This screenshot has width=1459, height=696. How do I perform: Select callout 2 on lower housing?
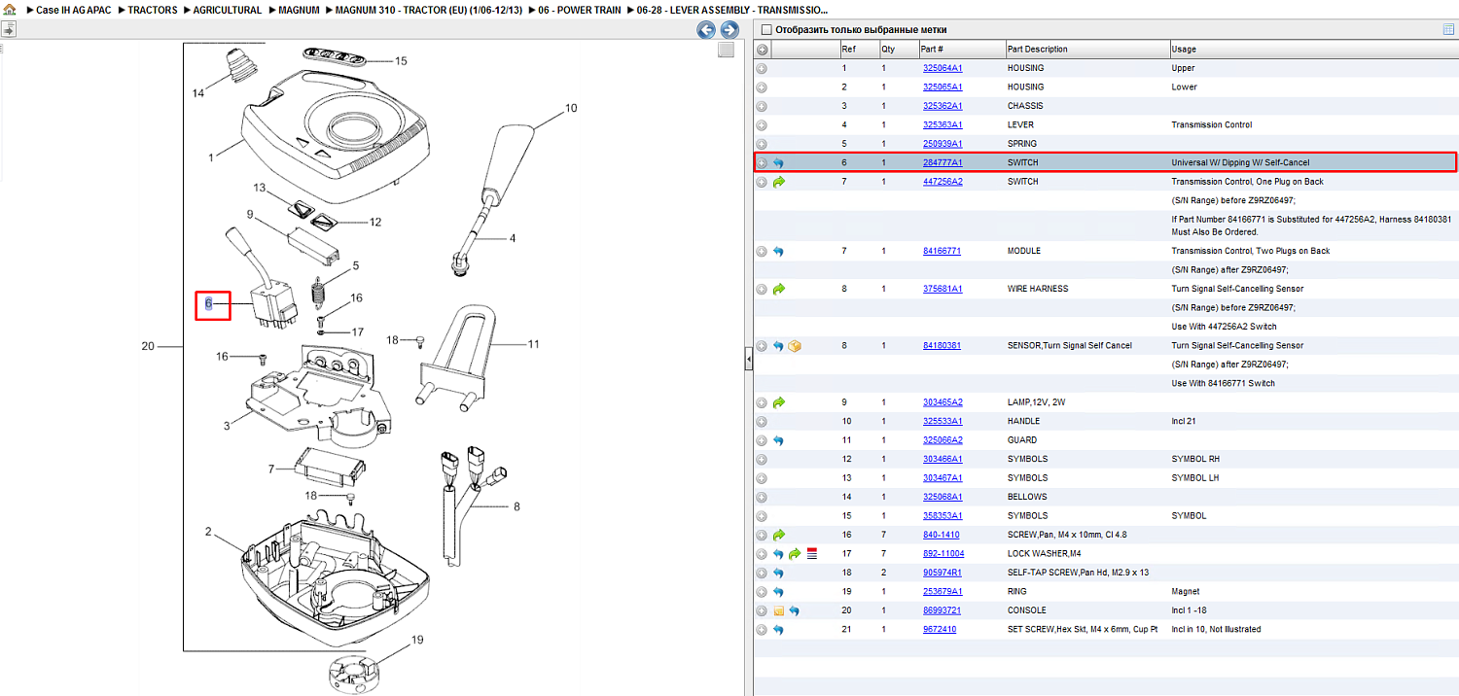[x=208, y=532]
